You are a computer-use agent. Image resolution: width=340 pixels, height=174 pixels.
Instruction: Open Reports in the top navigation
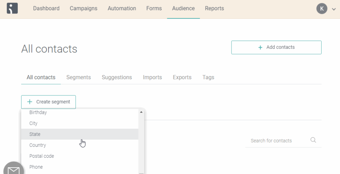(x=214, y=8)
